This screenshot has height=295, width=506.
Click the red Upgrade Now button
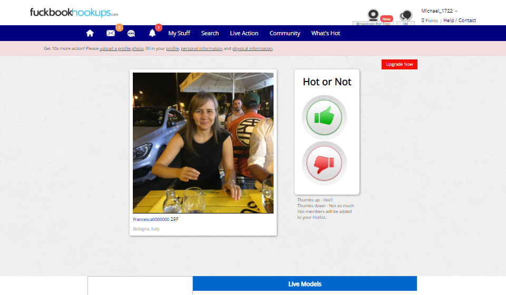[399, 64]
